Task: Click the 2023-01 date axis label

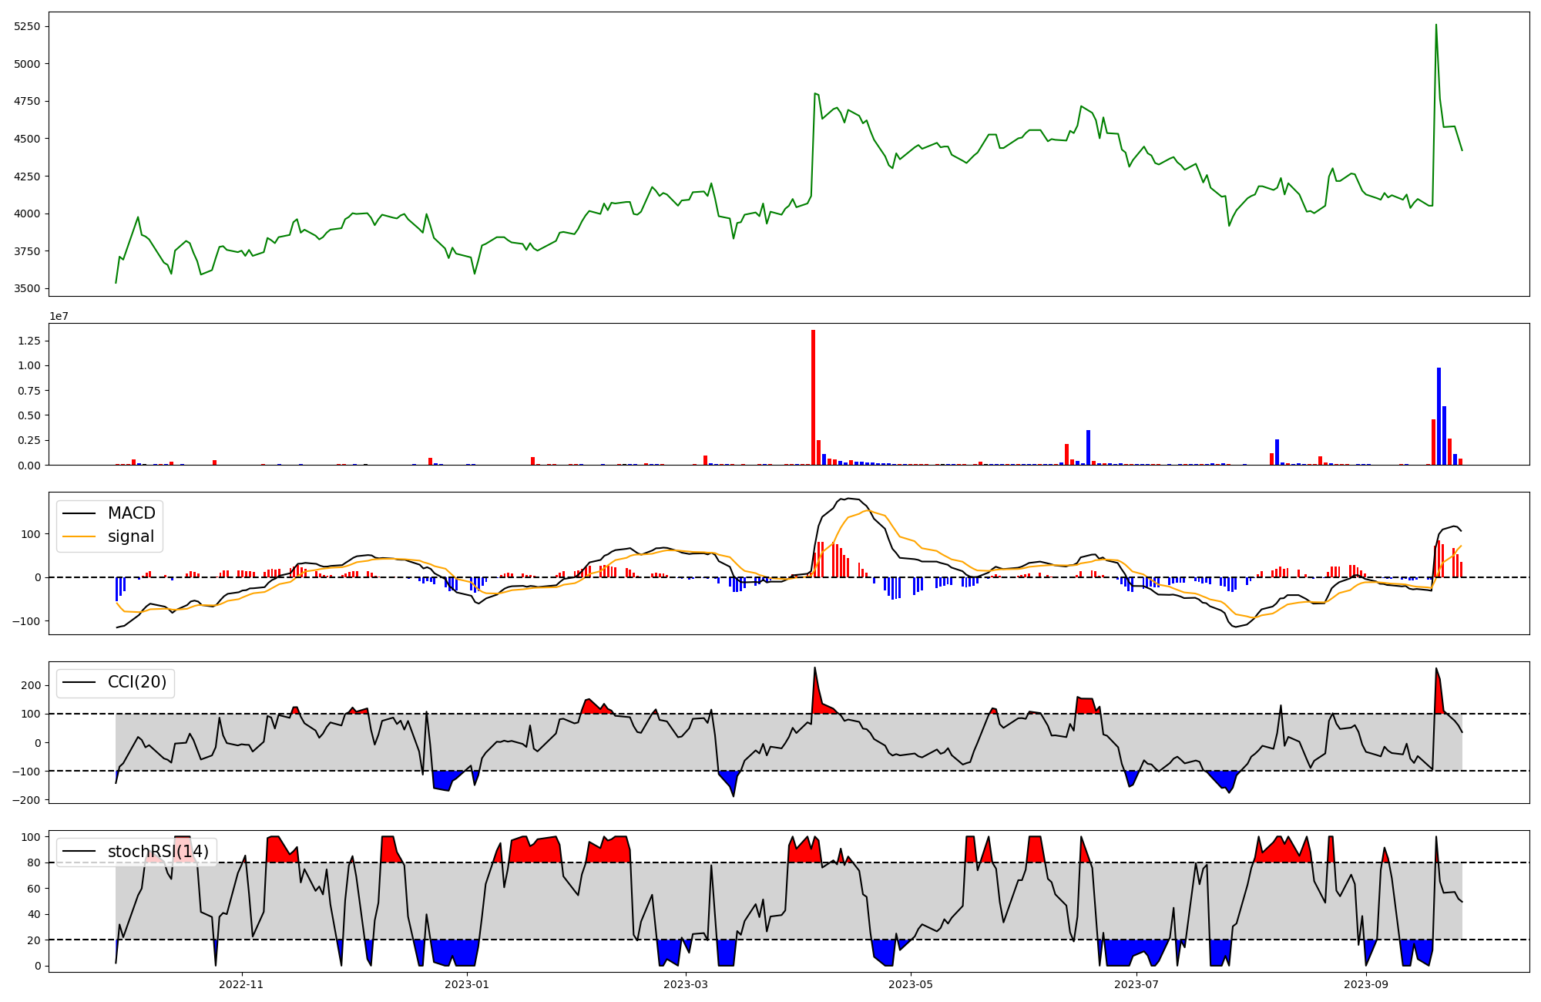Action: 467,984
